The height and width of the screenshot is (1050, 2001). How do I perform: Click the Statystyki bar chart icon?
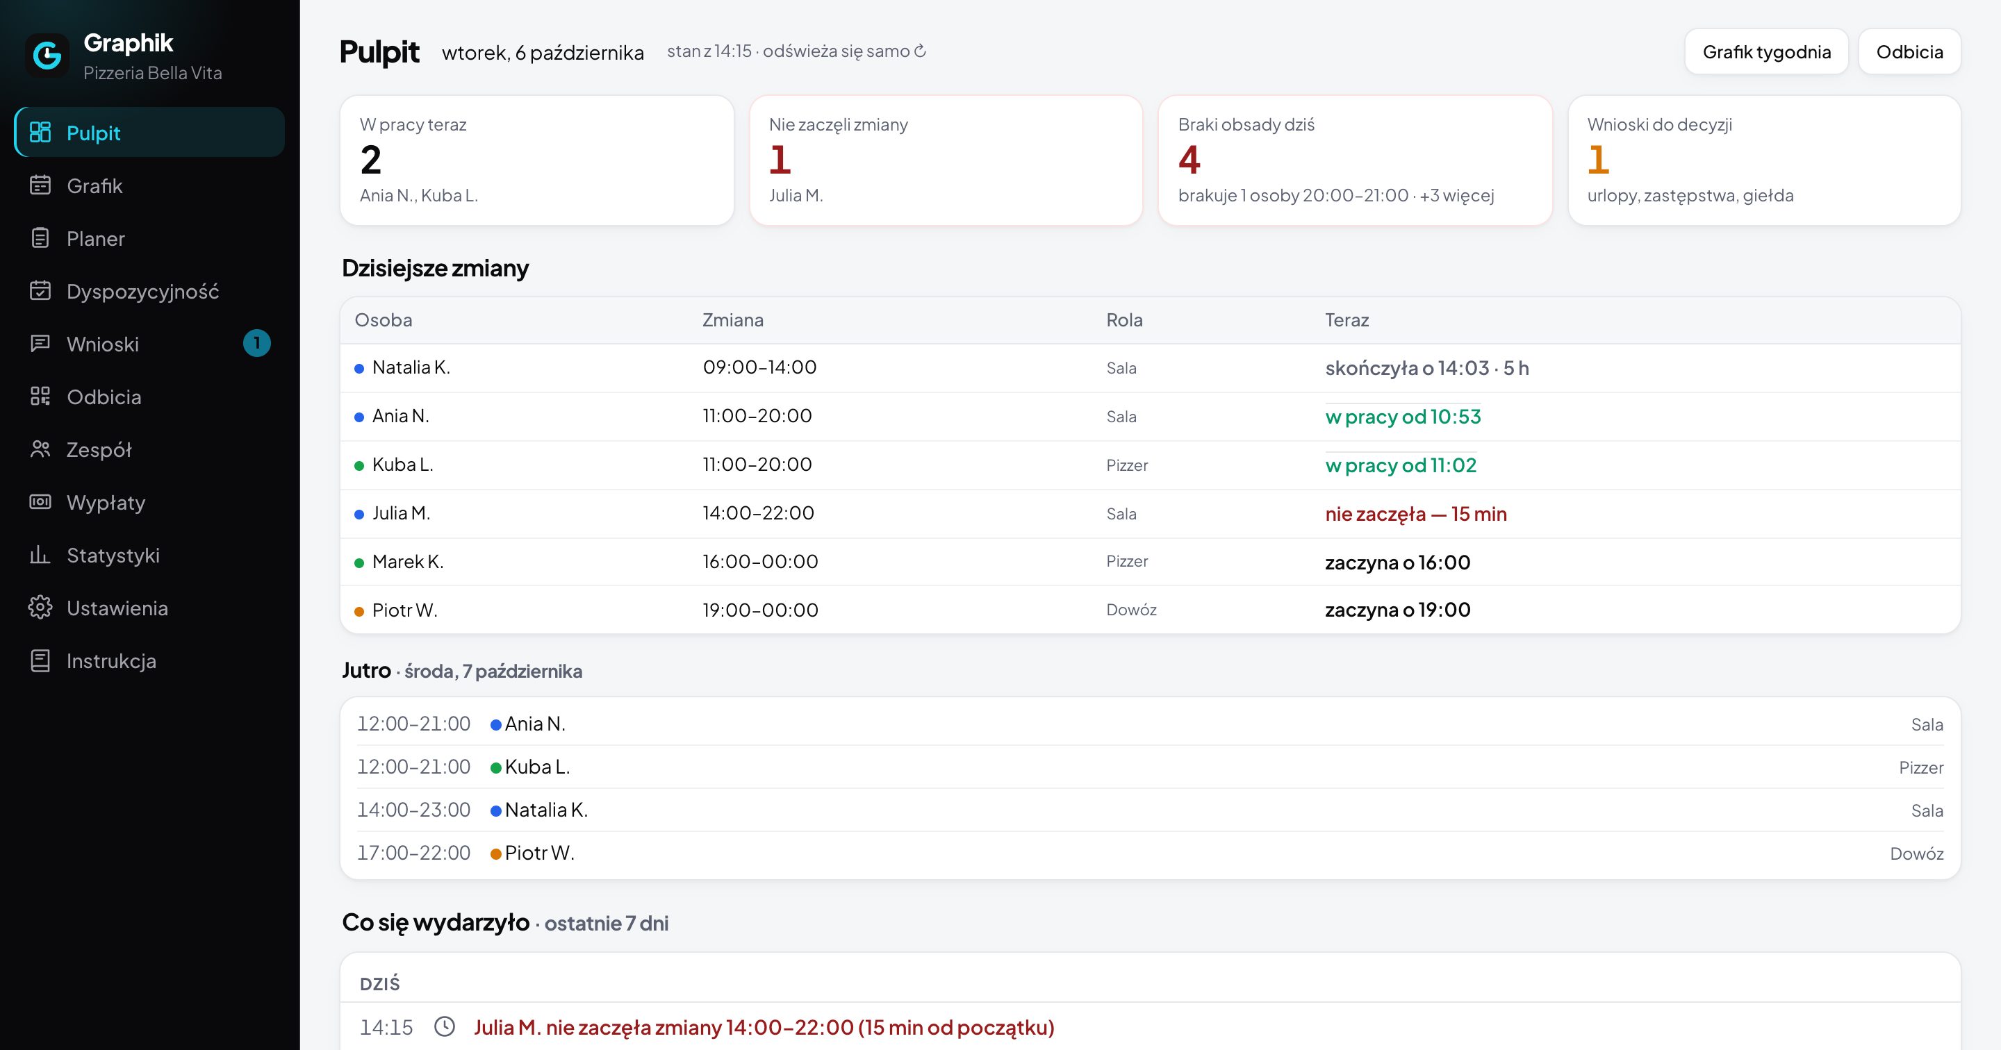point(40,556)
